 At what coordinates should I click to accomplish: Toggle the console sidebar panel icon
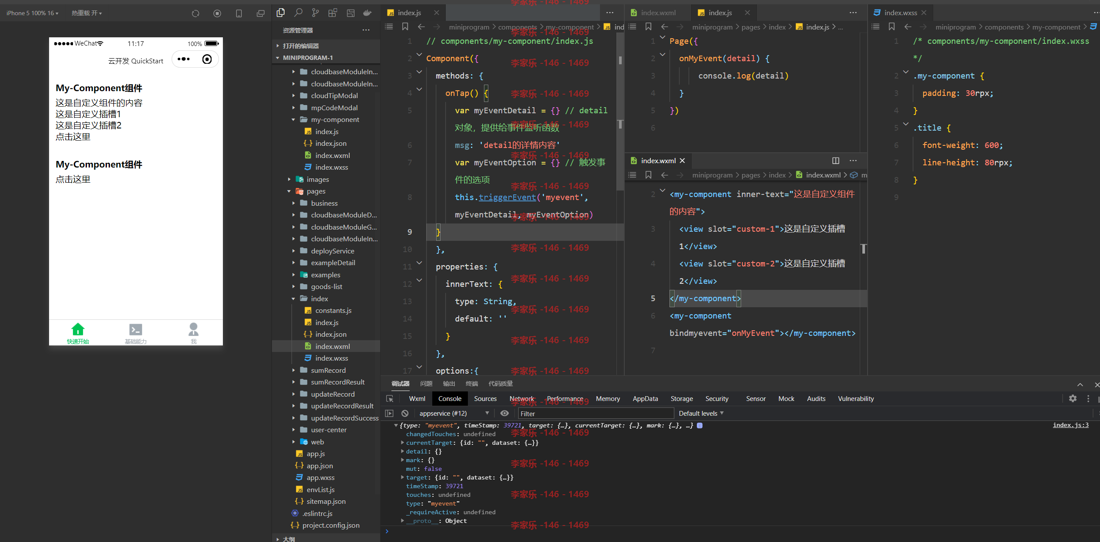(x=389, y=414)
